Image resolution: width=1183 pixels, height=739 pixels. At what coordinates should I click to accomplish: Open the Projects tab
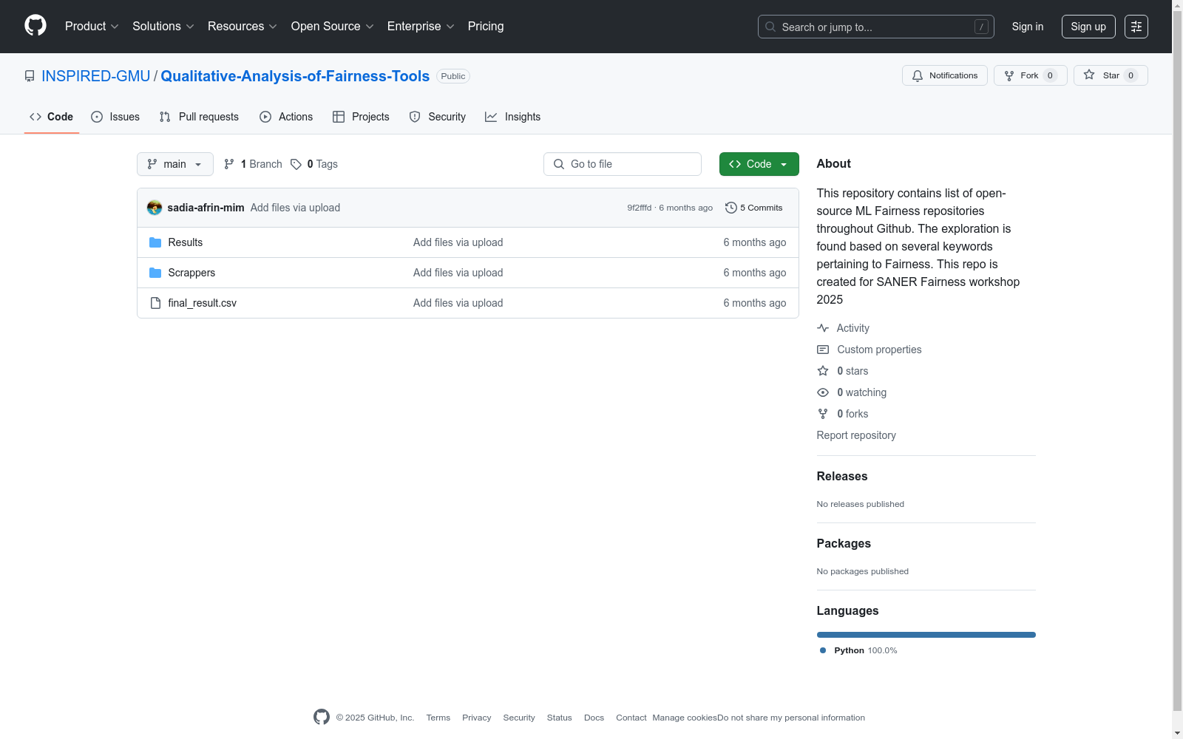click(361, 117)
